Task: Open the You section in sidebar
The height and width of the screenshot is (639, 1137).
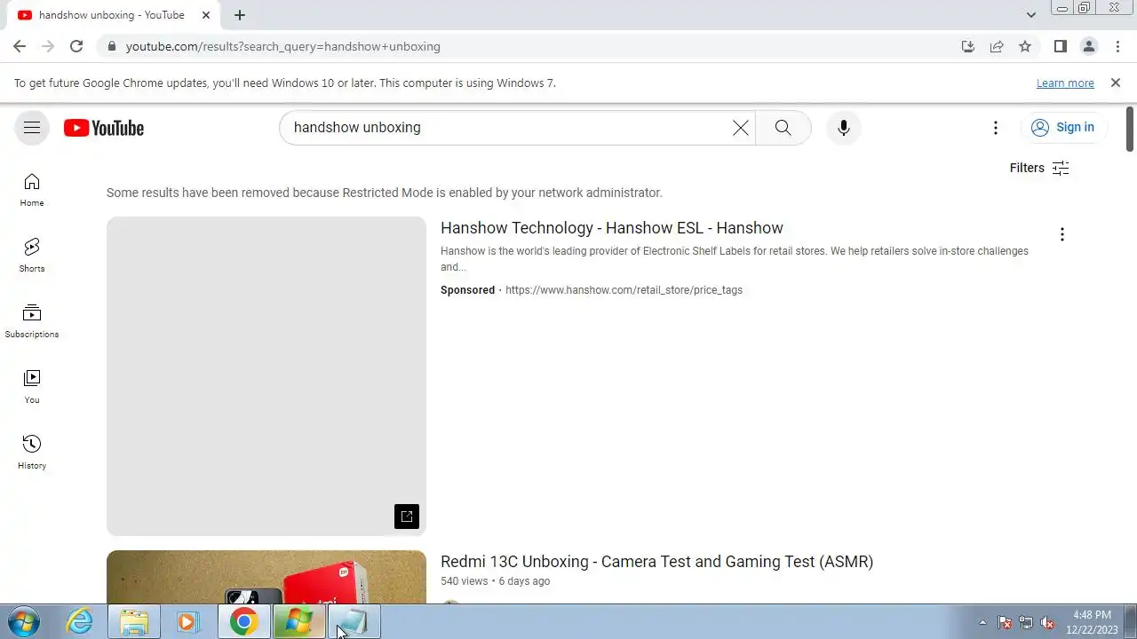Action: [x=32, y=387]
